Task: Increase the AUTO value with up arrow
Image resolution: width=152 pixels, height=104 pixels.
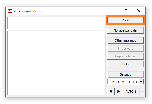Action: (x=142, y=90)
